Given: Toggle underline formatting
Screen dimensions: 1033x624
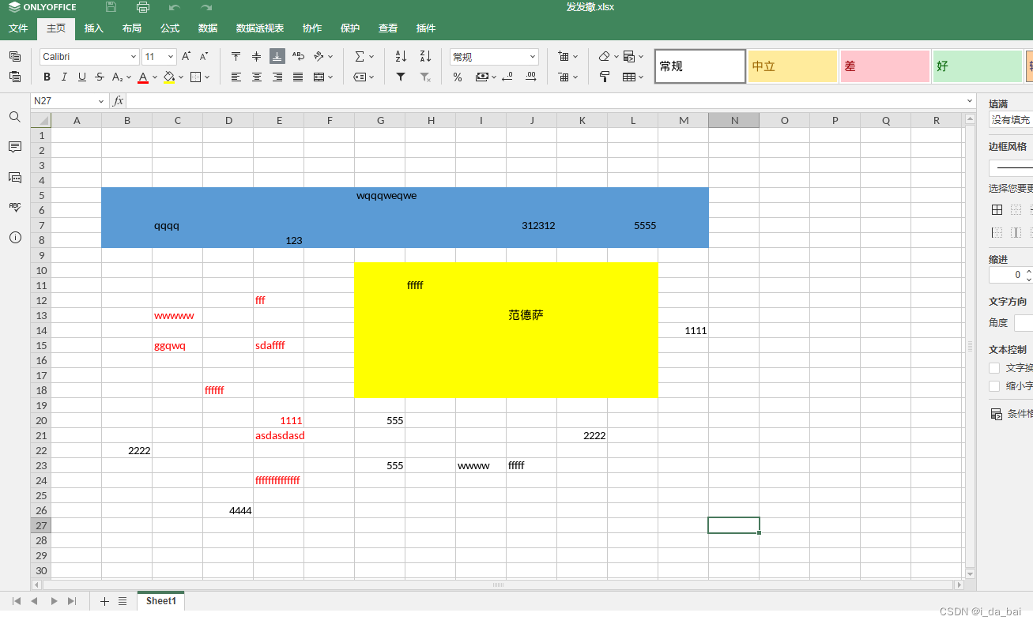Looking at the screenshot, I should (x=81, y=77).
